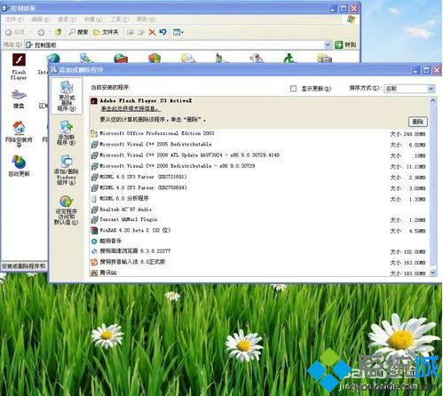This screenshot has width=443, height=396.
Task: Click the forward arrow toolbar icon
Action: coord(41,32)
